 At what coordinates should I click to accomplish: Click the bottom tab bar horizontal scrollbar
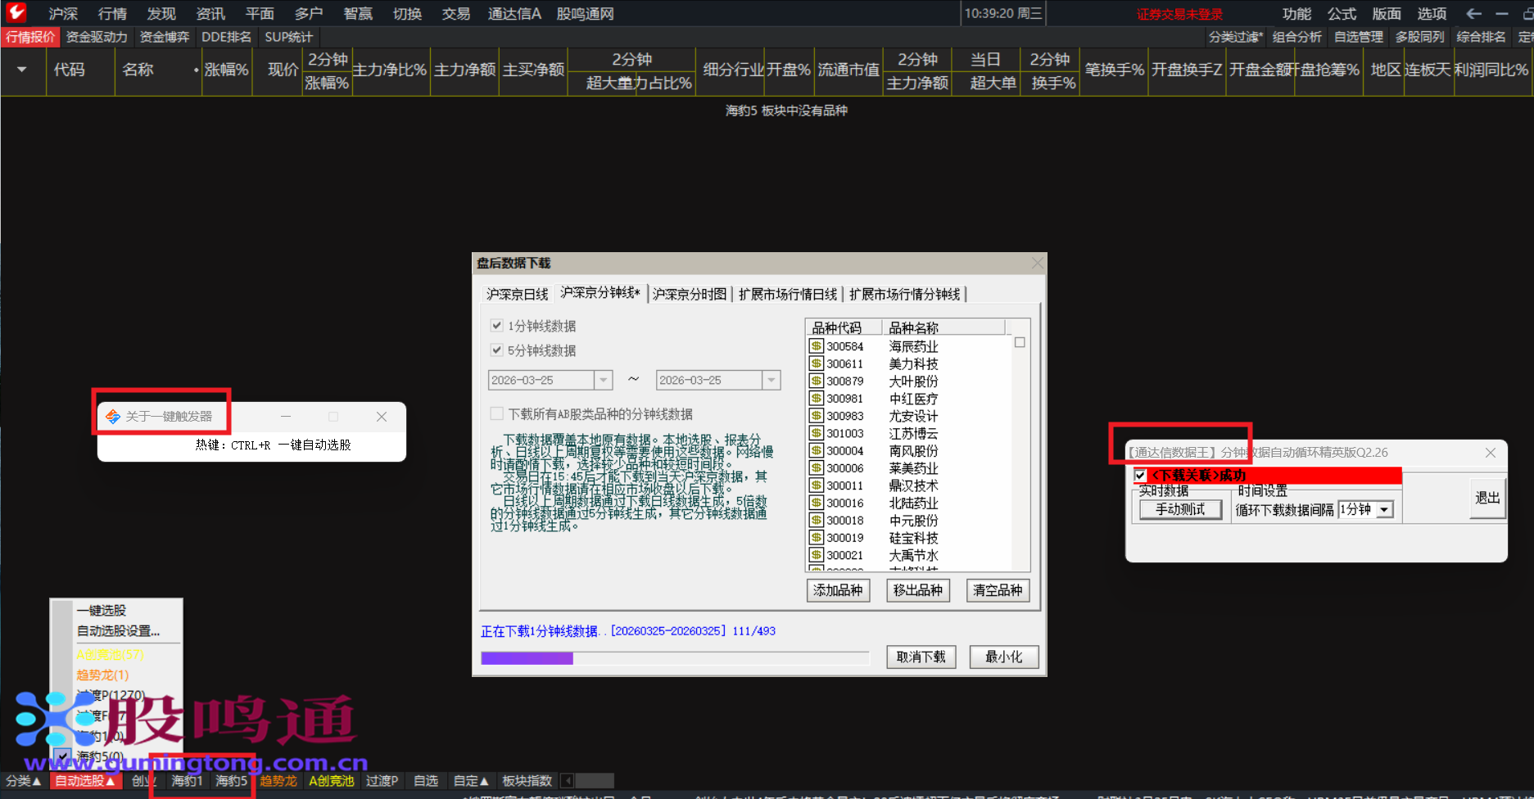point(595,781)
